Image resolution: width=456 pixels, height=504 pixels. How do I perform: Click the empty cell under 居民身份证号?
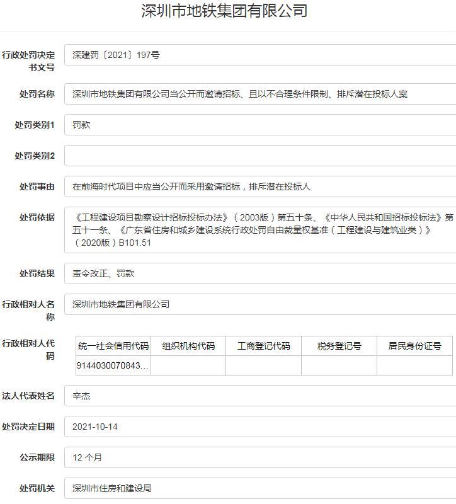(414, 365)
